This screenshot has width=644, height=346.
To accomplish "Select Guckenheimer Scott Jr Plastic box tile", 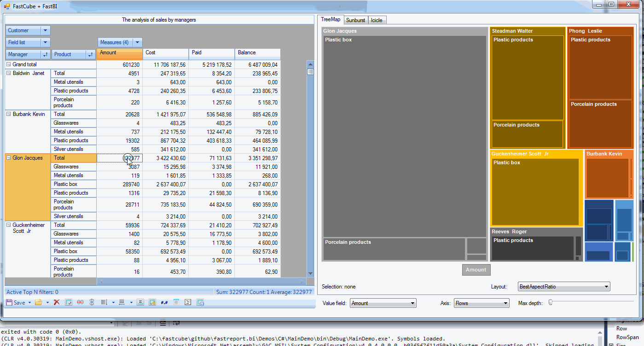I will 535,192.
